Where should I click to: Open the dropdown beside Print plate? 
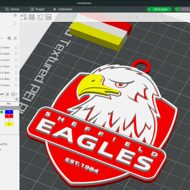pyautogui.click(x=177, y=9)
